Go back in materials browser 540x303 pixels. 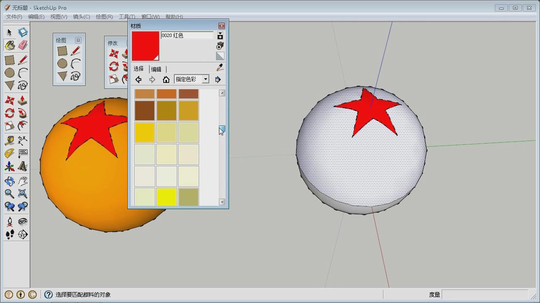138,80
